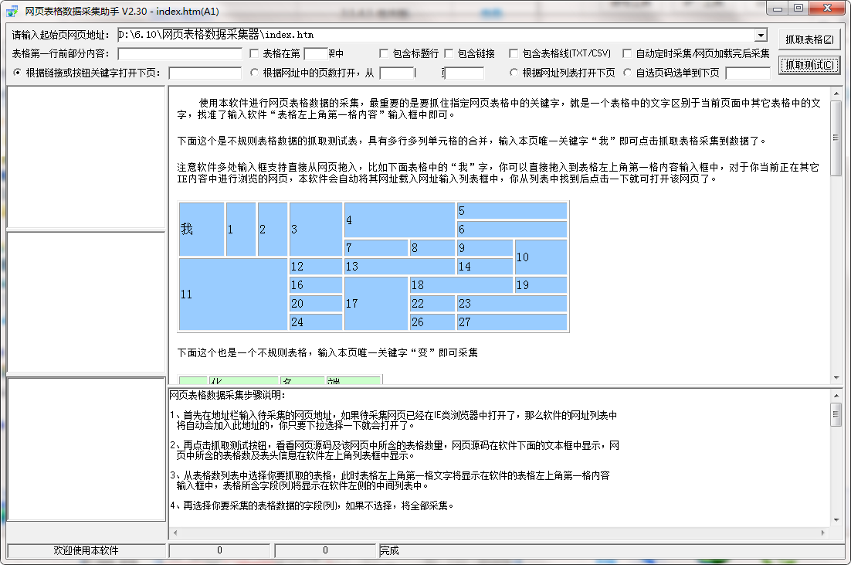Check the 自动定时采集 option
Image resolution: width=851 pixels, height=565 pixels.
[x=626, y=54]
